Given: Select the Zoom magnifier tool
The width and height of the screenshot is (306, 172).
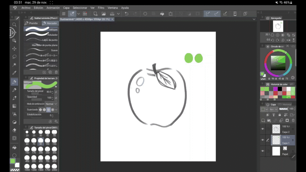Looking at the screenshot, I should (x=14, y=25).
